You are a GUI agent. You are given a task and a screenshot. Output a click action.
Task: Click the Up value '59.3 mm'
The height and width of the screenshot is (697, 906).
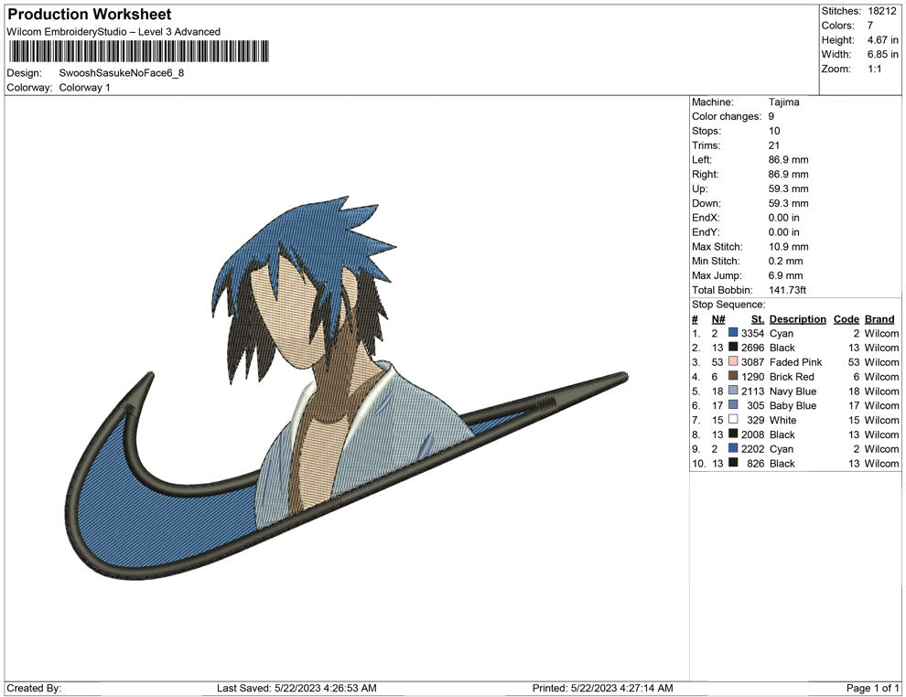(x=789, y=188)
